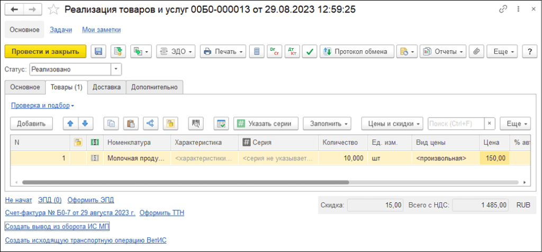Click the <произвольная> price type cell
Viewport: 542px width, 252px height.
coord(446,158)
